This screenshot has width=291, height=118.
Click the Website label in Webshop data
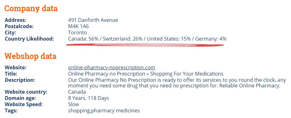tap(16, 68)
